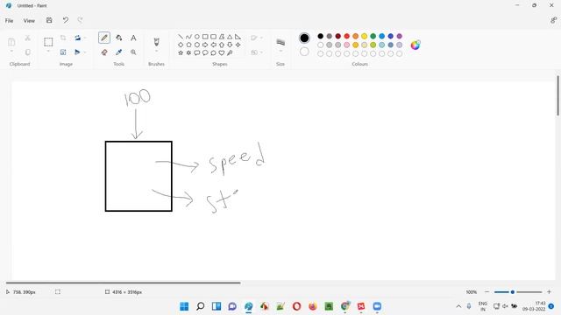The image size is (561, 315).
Task: Choose the Cloud callout shape
Action: click(213, 52)
